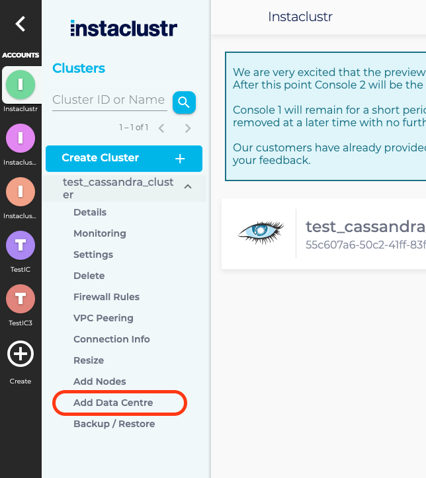Collapse the test_cassandra_cluster tree item

[188, 188]
